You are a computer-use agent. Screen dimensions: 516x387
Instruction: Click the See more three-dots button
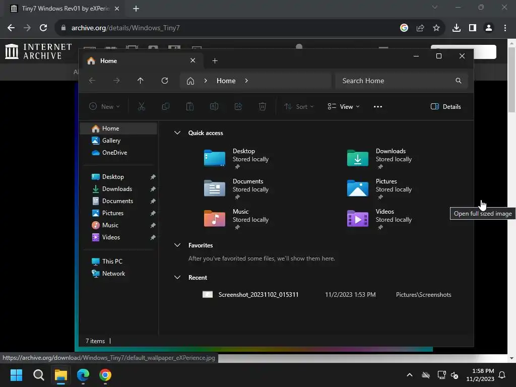click(x=378, y=107)
